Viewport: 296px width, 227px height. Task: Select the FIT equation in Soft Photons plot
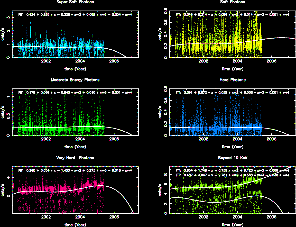tap(233, 15)
